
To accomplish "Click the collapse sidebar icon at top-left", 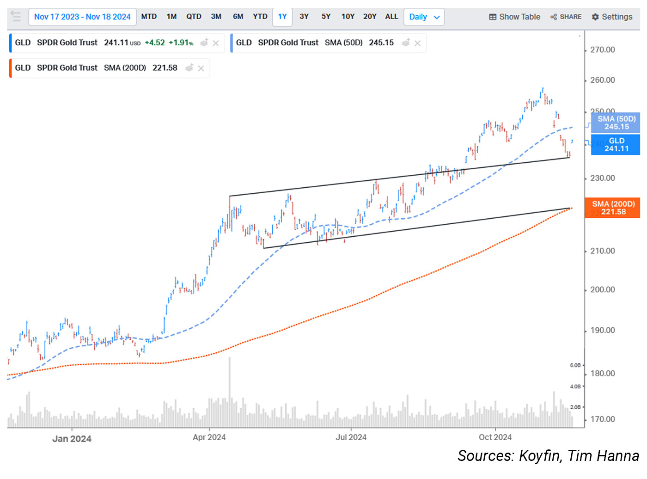I will (16, 17).
